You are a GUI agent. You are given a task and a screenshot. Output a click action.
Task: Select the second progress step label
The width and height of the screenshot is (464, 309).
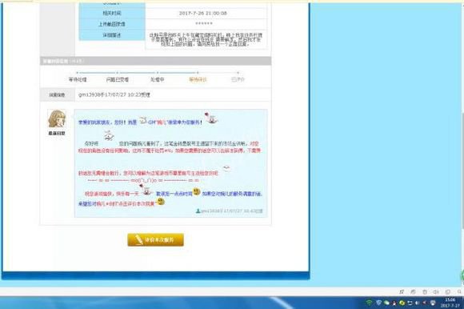[118, 79]
